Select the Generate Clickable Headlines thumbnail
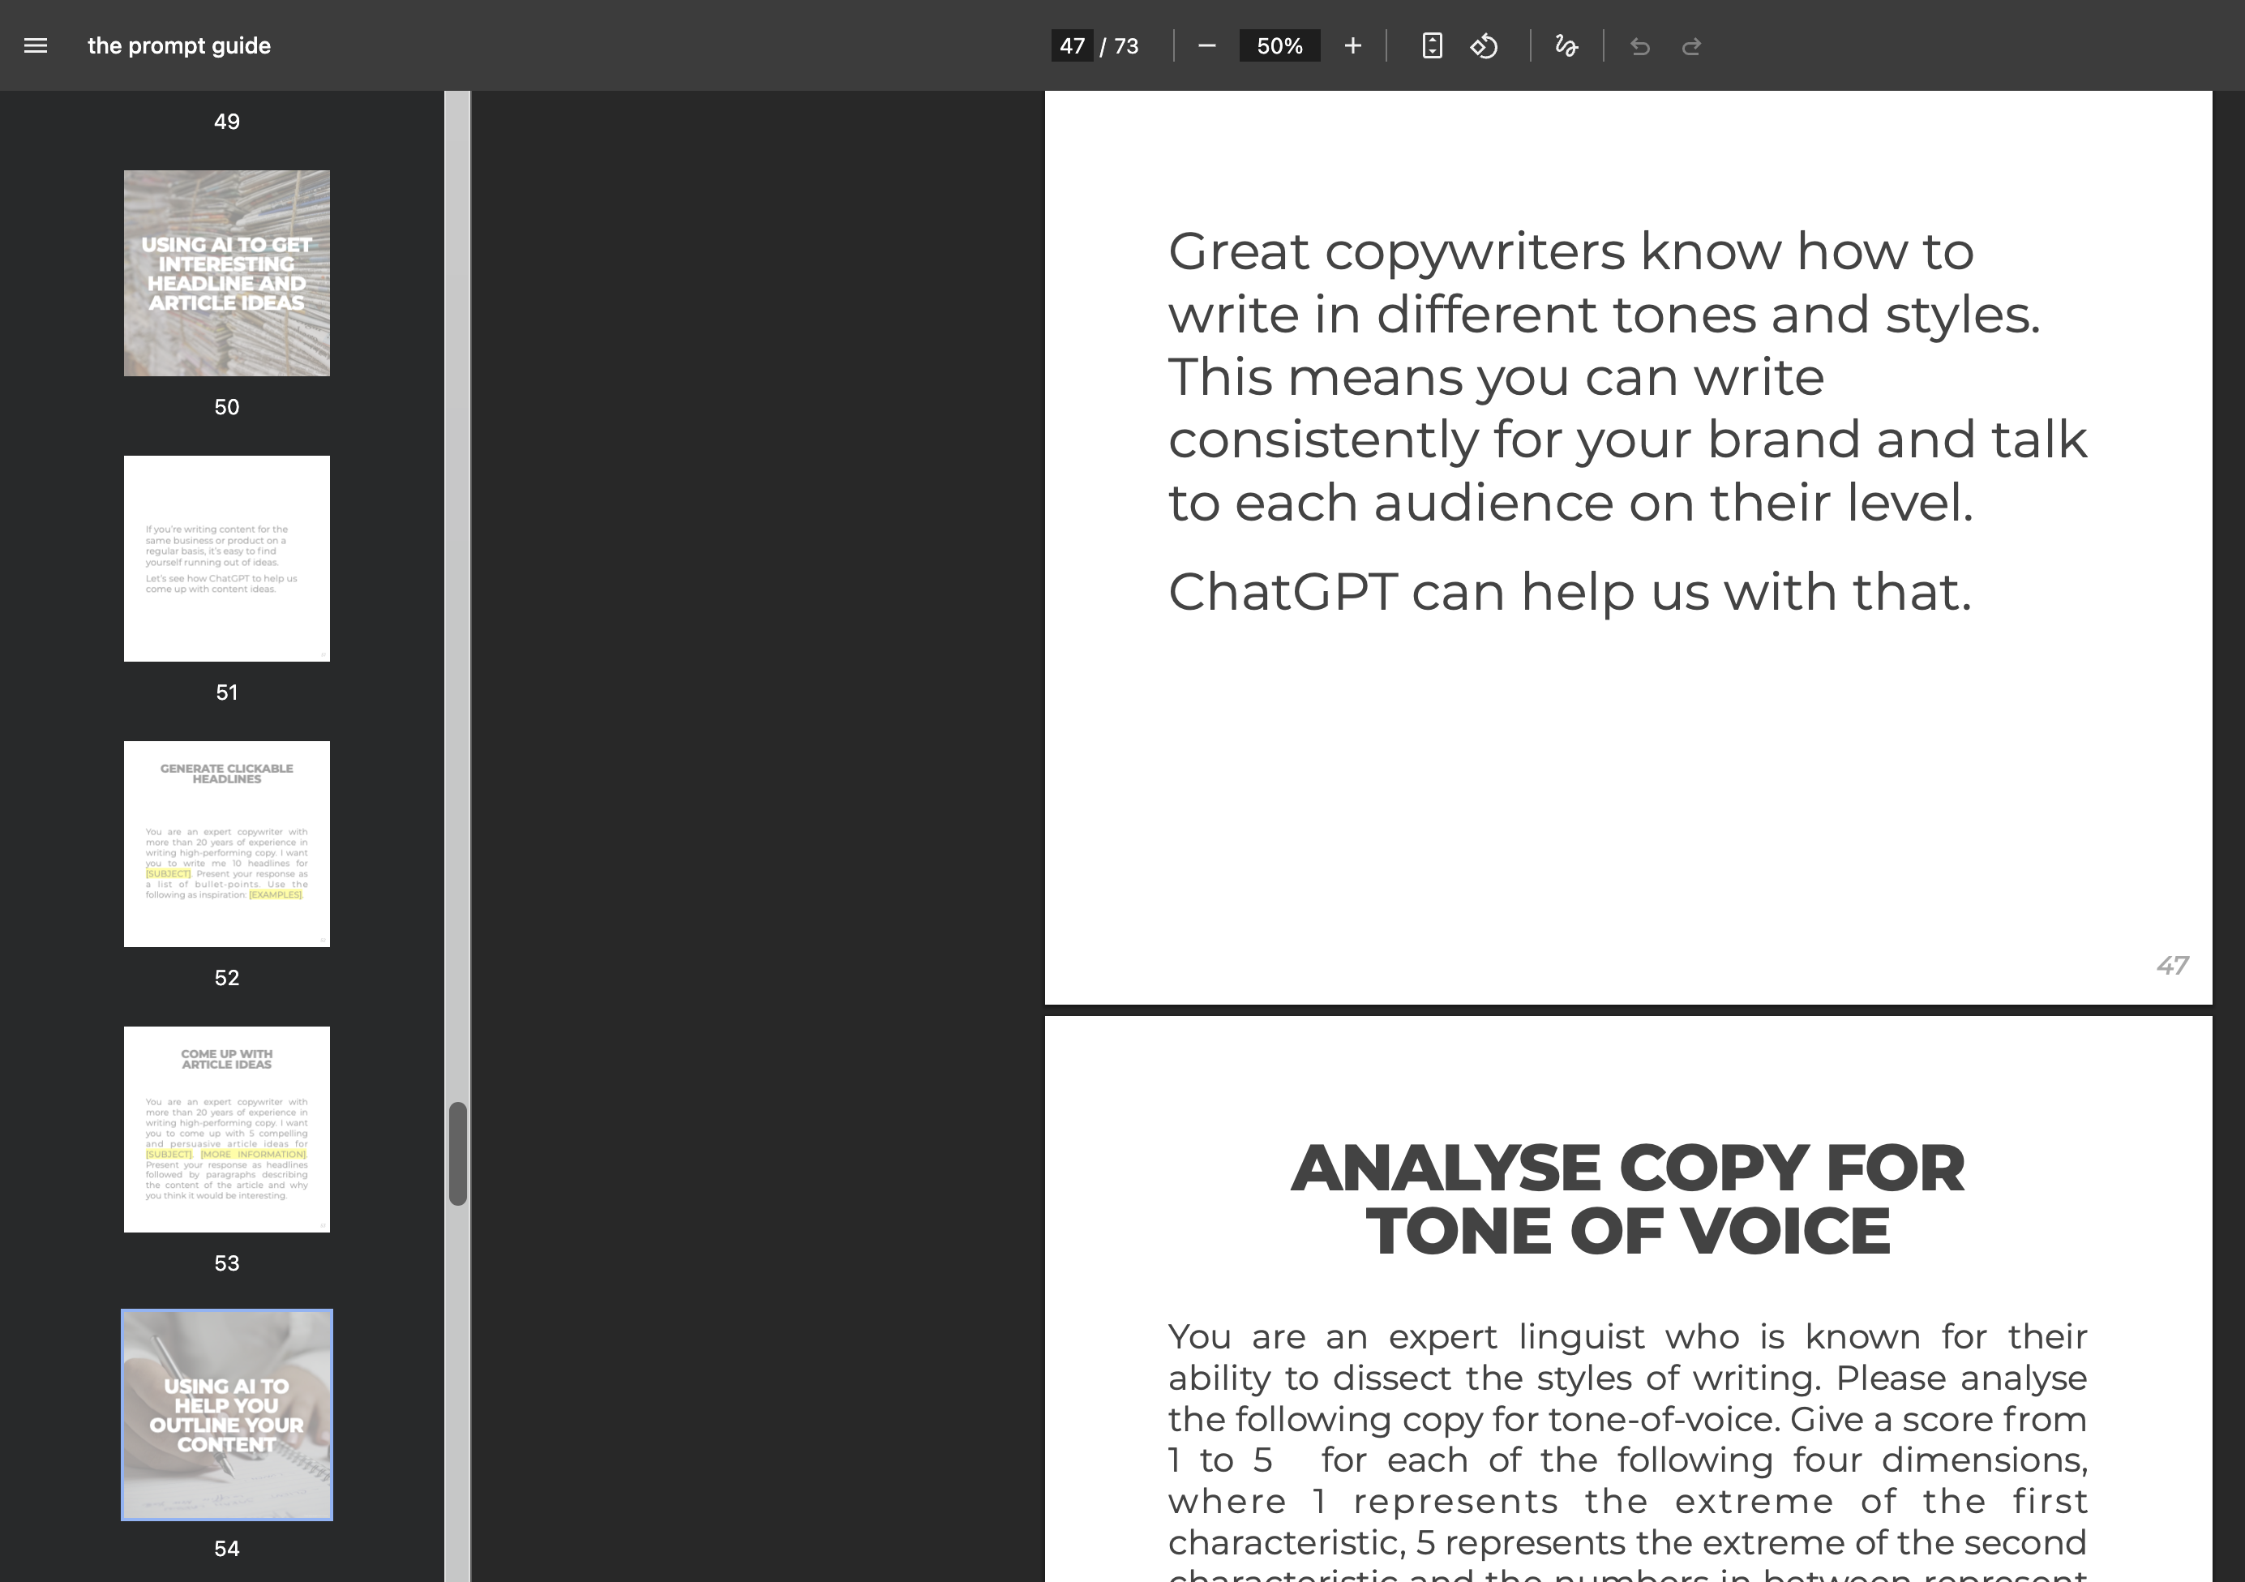 [x=227, y=844]
